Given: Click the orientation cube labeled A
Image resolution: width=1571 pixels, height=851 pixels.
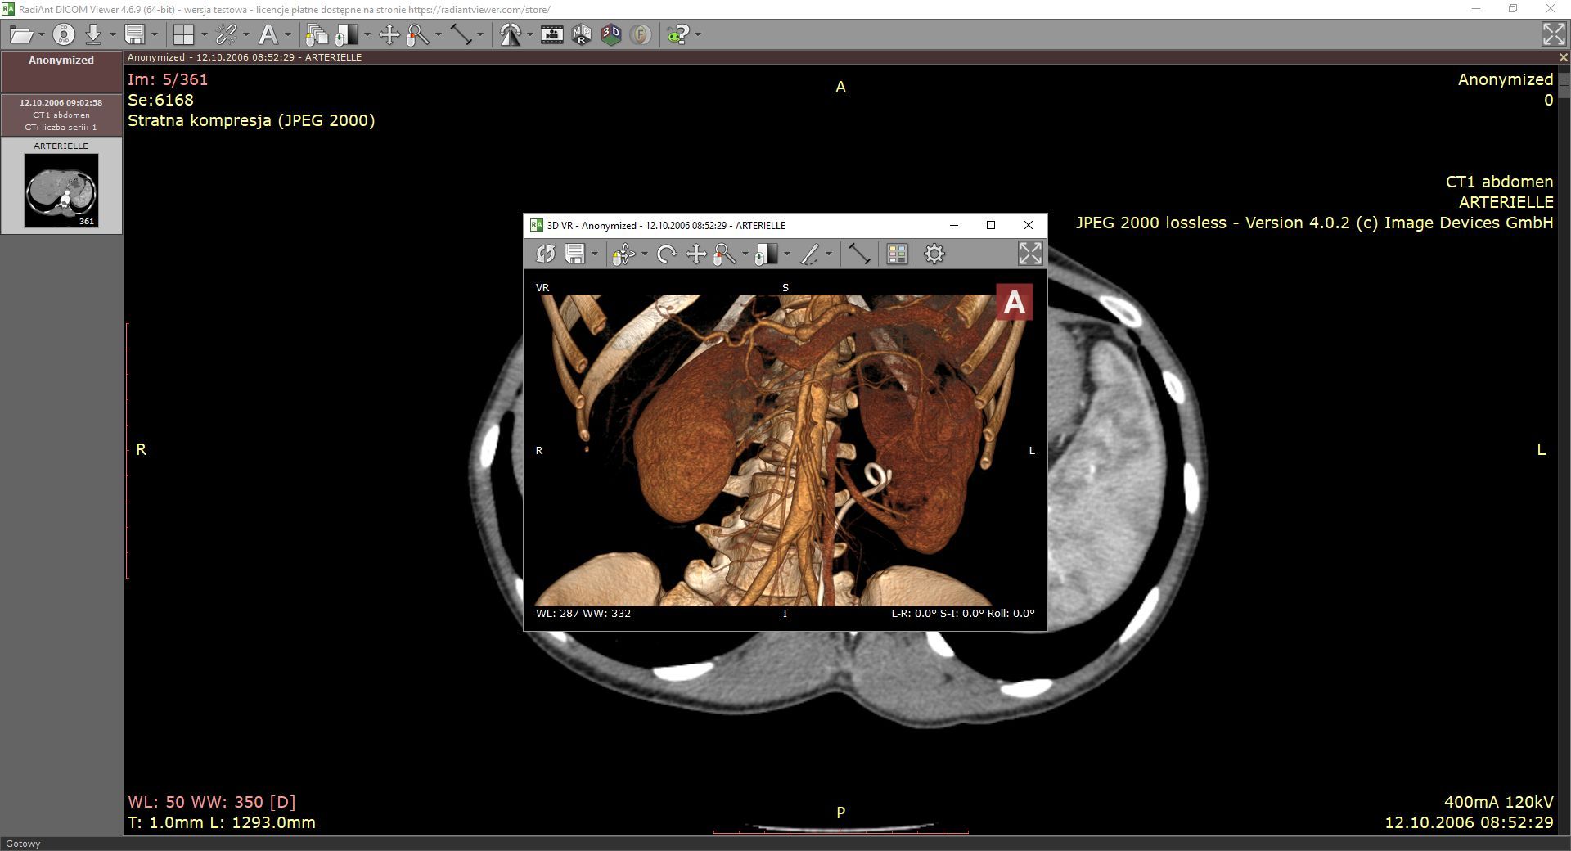Looking at the screenshot, I should pyautogui.click(x=1014, y=303).
